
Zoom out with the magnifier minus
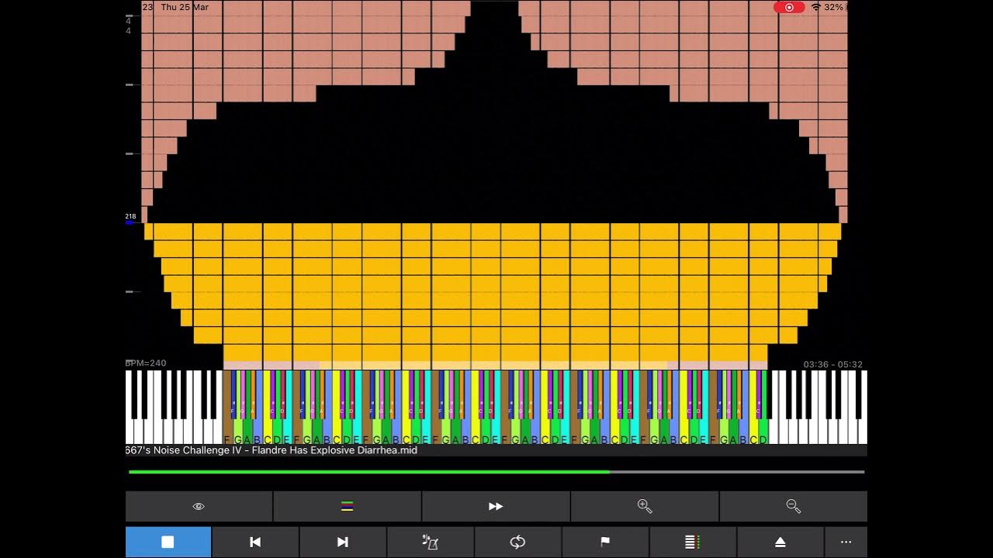[793, 506]
